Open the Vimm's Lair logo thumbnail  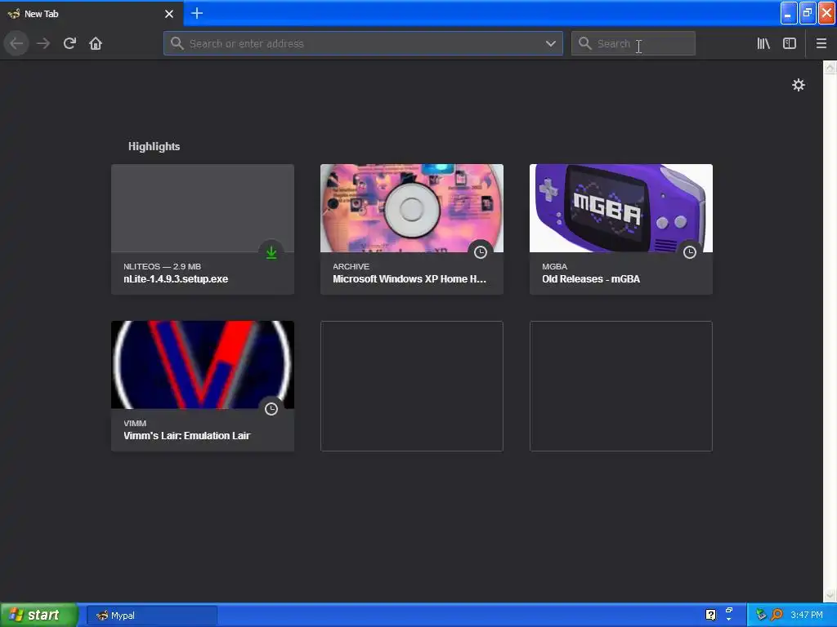203,365
